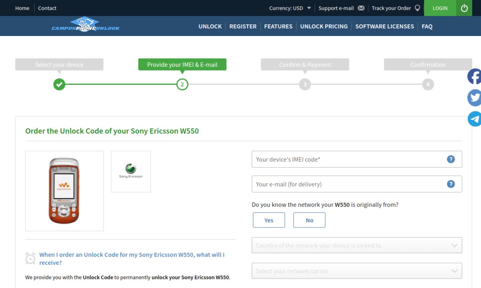Click the Track your Order location pin icon
The image size is (481, 288).
[417, 8]
